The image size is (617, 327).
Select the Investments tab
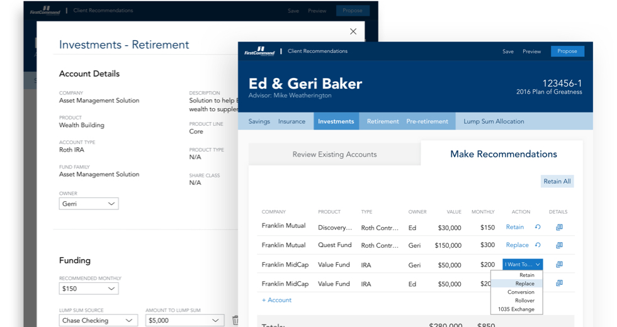pos(336,121)
